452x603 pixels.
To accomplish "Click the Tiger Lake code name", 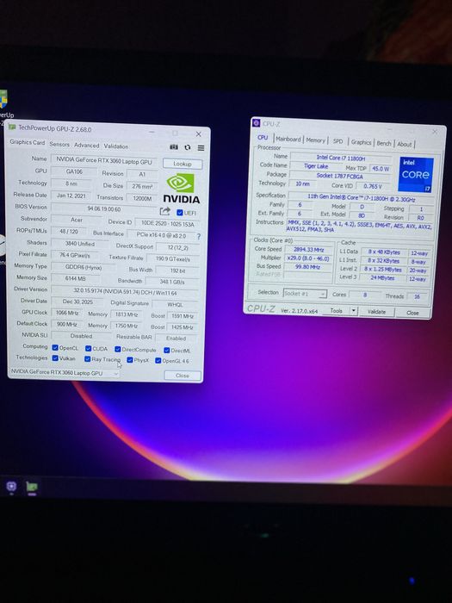I will tap(316, 166).
